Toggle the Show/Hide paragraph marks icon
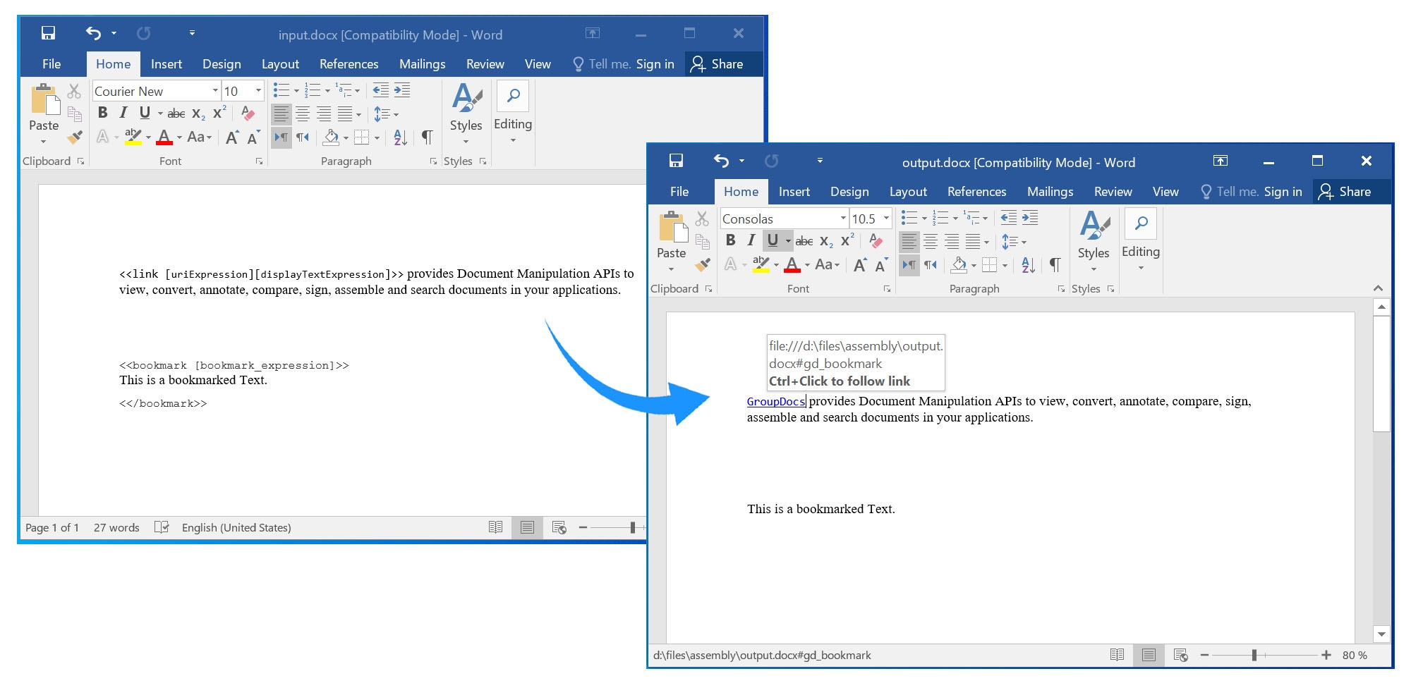The width and height of the screenshot is (1411, 688). pyautogui.click(x=427, y=137)
